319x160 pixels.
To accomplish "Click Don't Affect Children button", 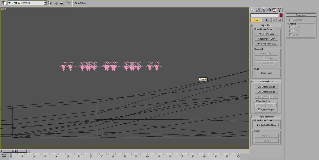I will click(266, 125).
